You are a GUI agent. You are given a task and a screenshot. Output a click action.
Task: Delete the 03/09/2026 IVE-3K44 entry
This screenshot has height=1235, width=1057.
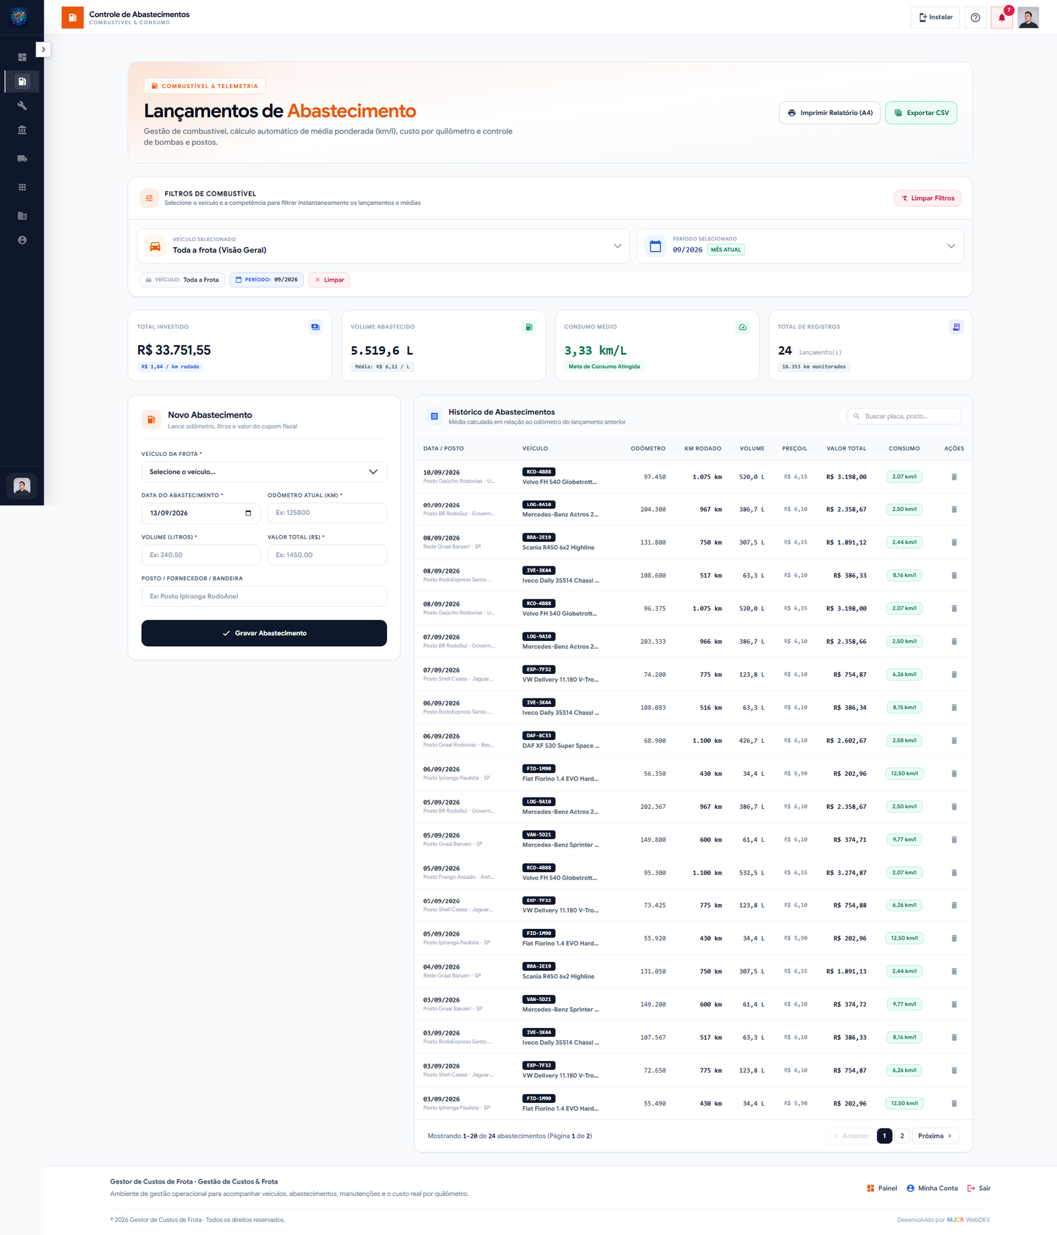[954, 1037]
